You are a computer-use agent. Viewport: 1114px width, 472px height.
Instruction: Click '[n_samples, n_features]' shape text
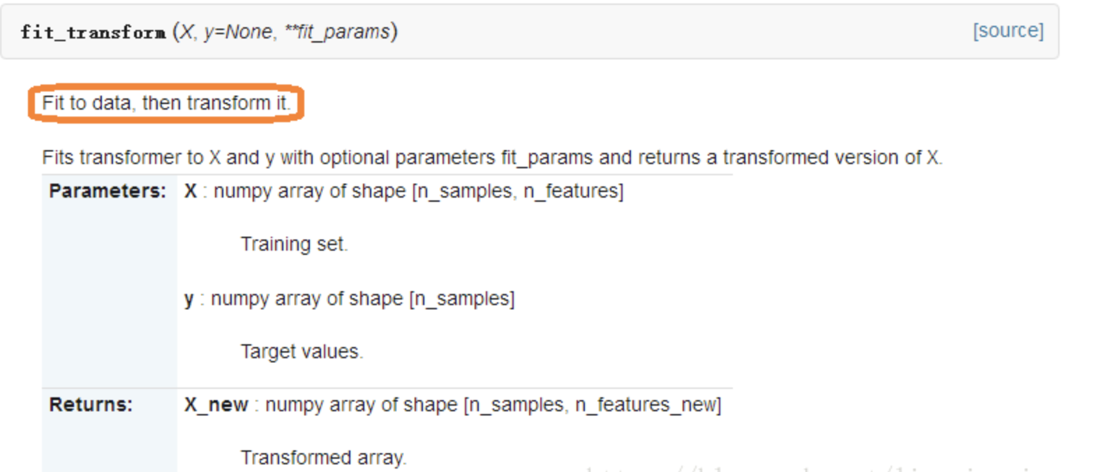coord(517,191)
